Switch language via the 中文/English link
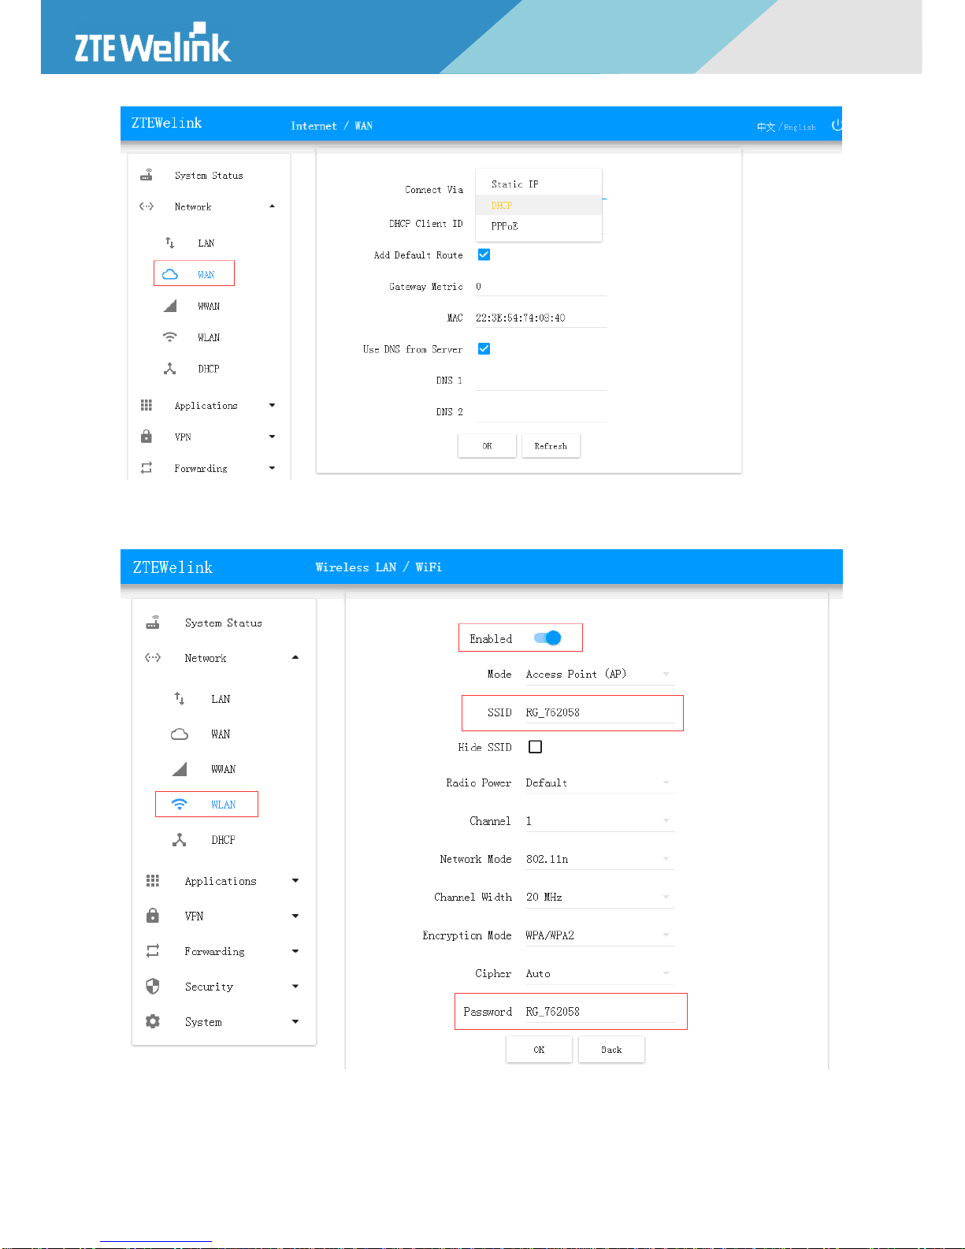Screen dimensions: 965x1249 786,127
